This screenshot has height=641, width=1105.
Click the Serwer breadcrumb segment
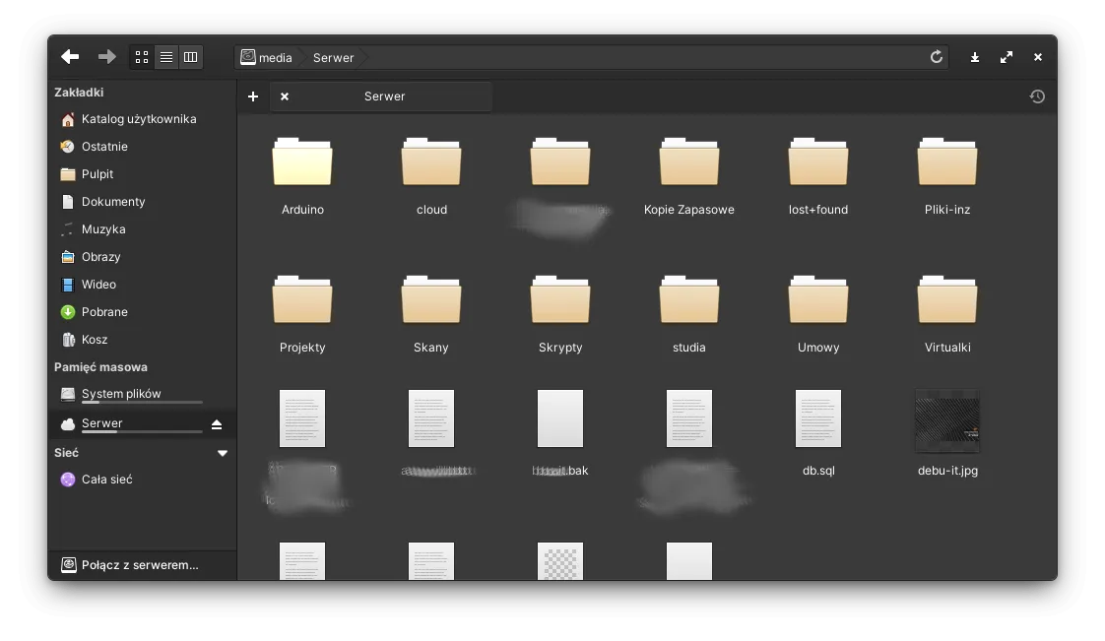tap(333, 58)
